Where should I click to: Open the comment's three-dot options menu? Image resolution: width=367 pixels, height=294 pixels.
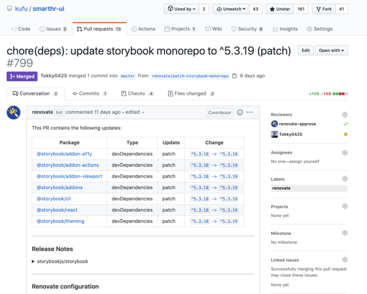click(250, 112)
